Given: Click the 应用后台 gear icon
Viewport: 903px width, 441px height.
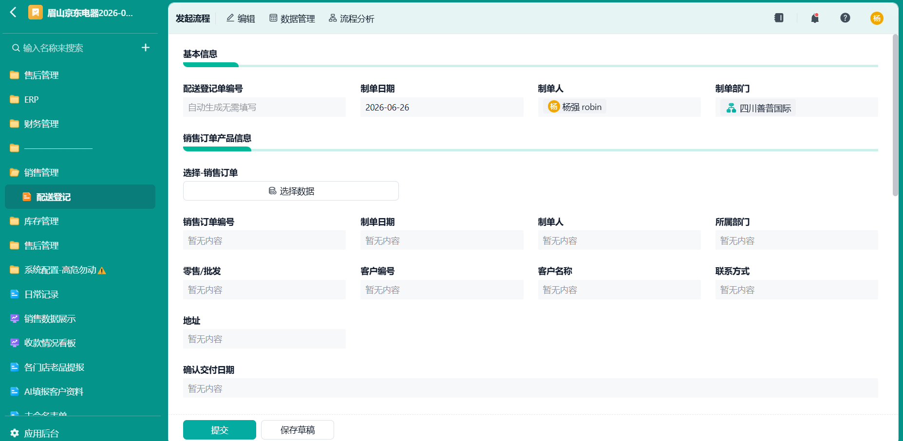Looking at the screenshot, I should (15, 433).
